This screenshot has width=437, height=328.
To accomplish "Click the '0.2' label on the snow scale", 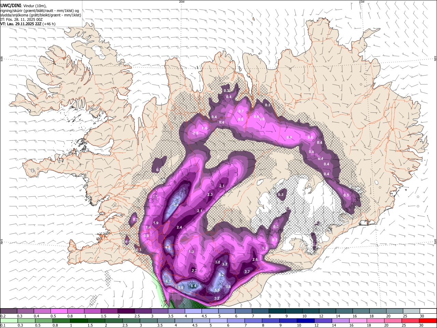I will click(x=3, y=316).
